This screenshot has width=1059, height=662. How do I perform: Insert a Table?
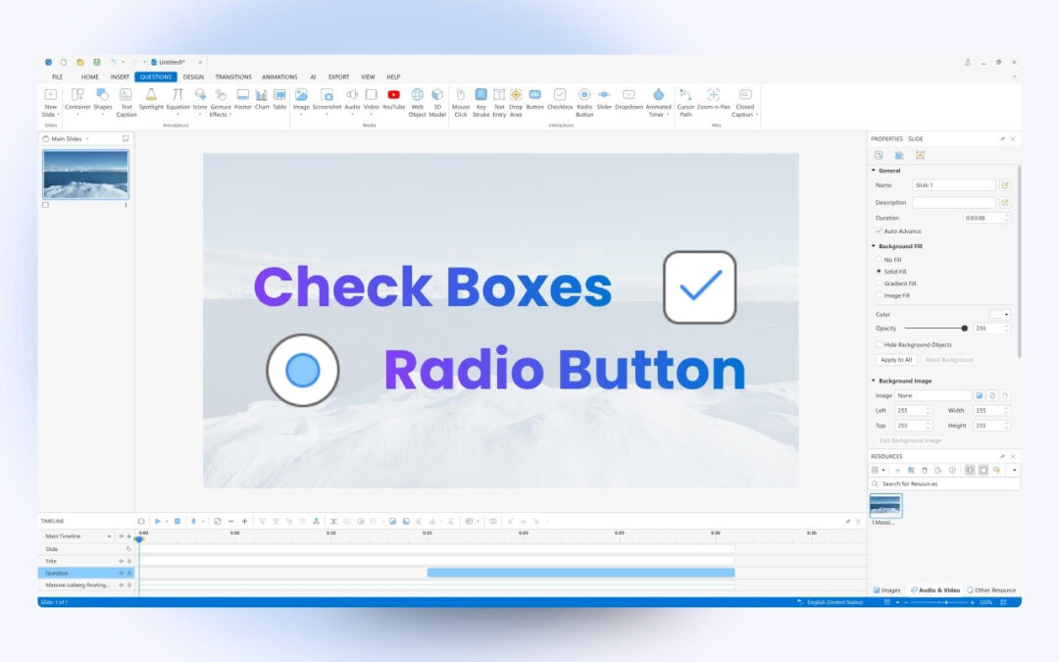coord(279,99)
